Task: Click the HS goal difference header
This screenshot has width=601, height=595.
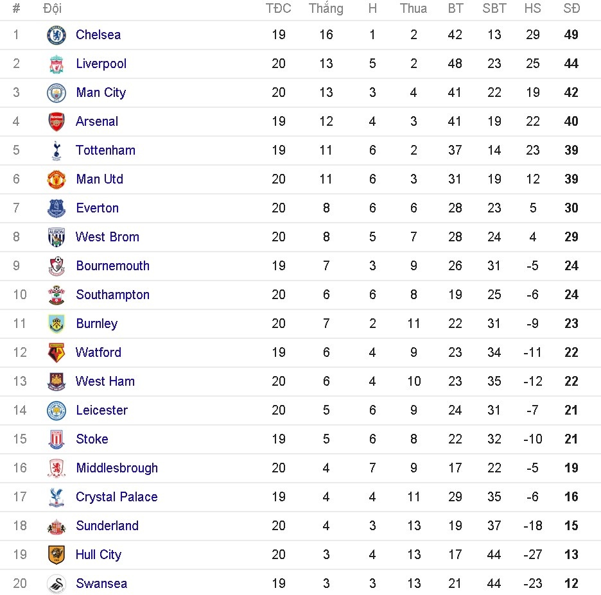Action: click(x=532, y=8)
